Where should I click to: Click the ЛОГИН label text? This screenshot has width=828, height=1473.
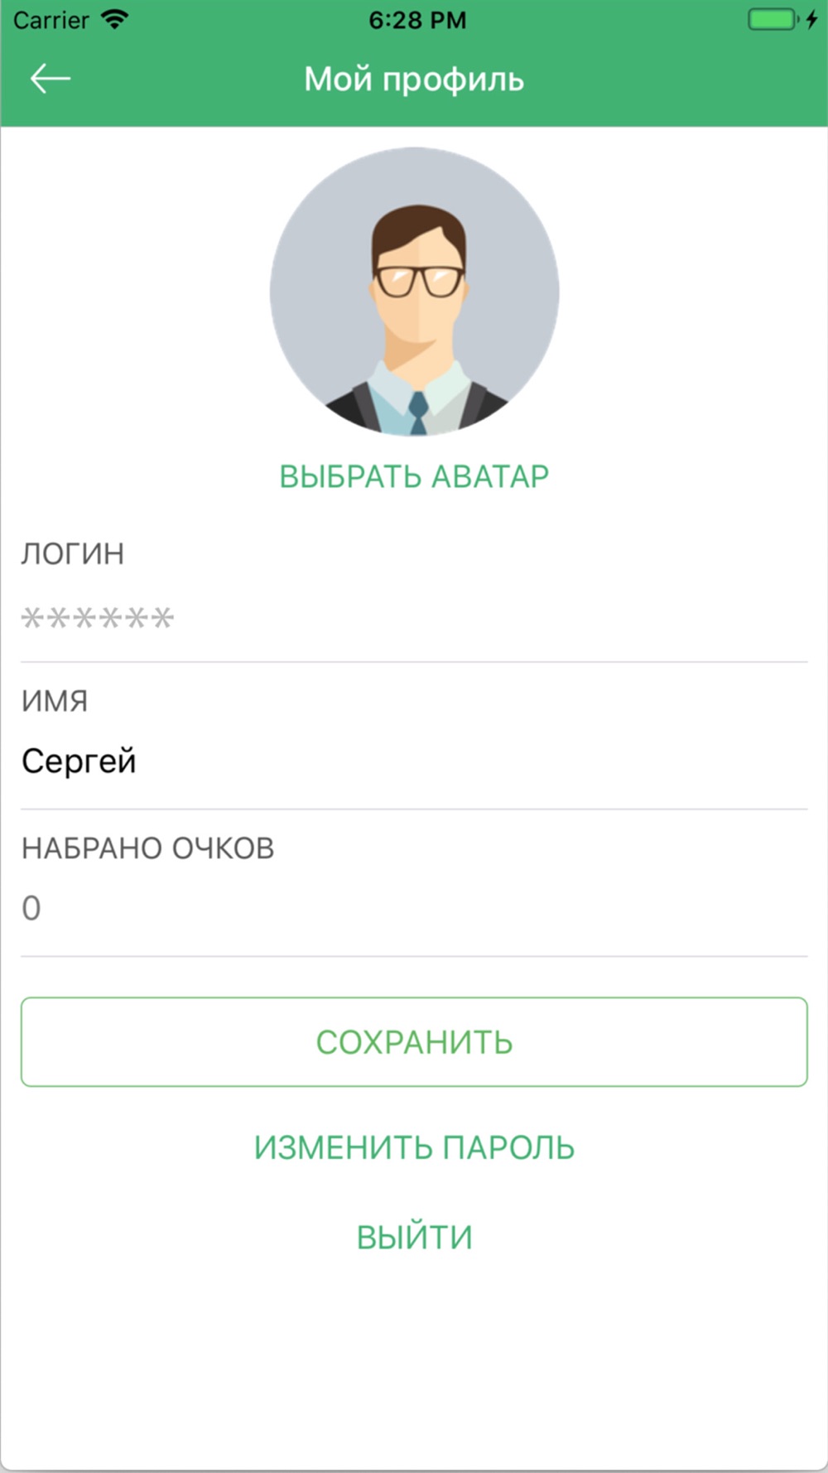coord(73,553)
